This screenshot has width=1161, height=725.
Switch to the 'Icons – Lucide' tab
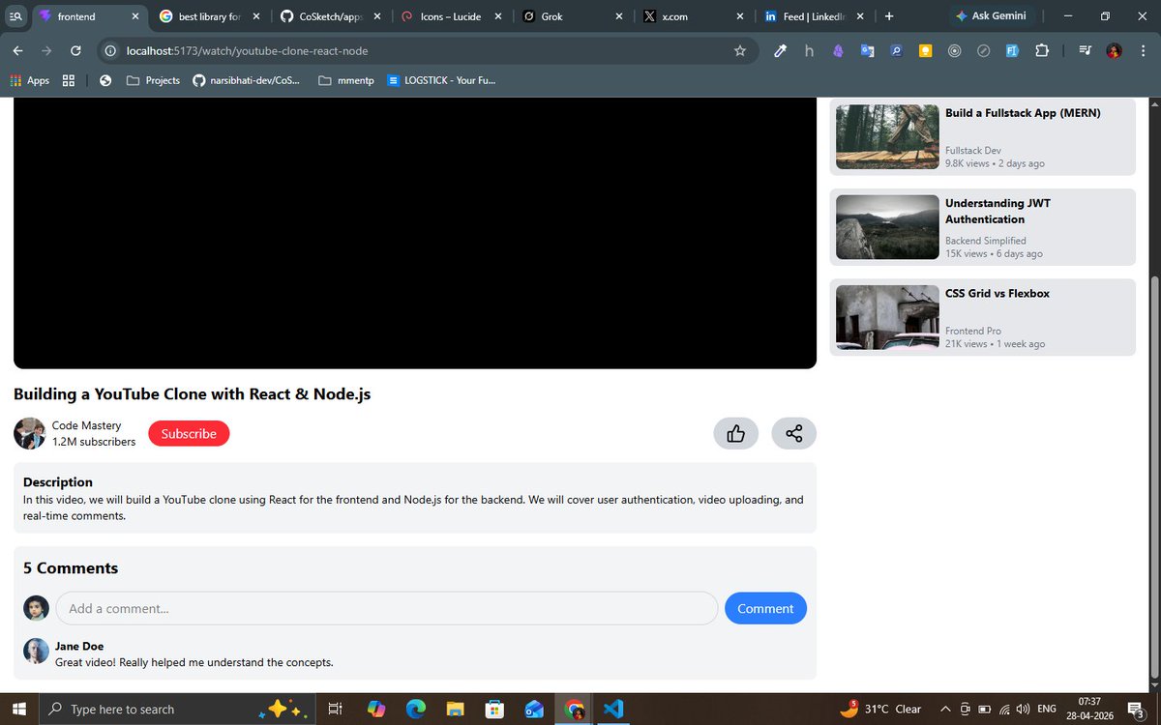pos(450,16)
